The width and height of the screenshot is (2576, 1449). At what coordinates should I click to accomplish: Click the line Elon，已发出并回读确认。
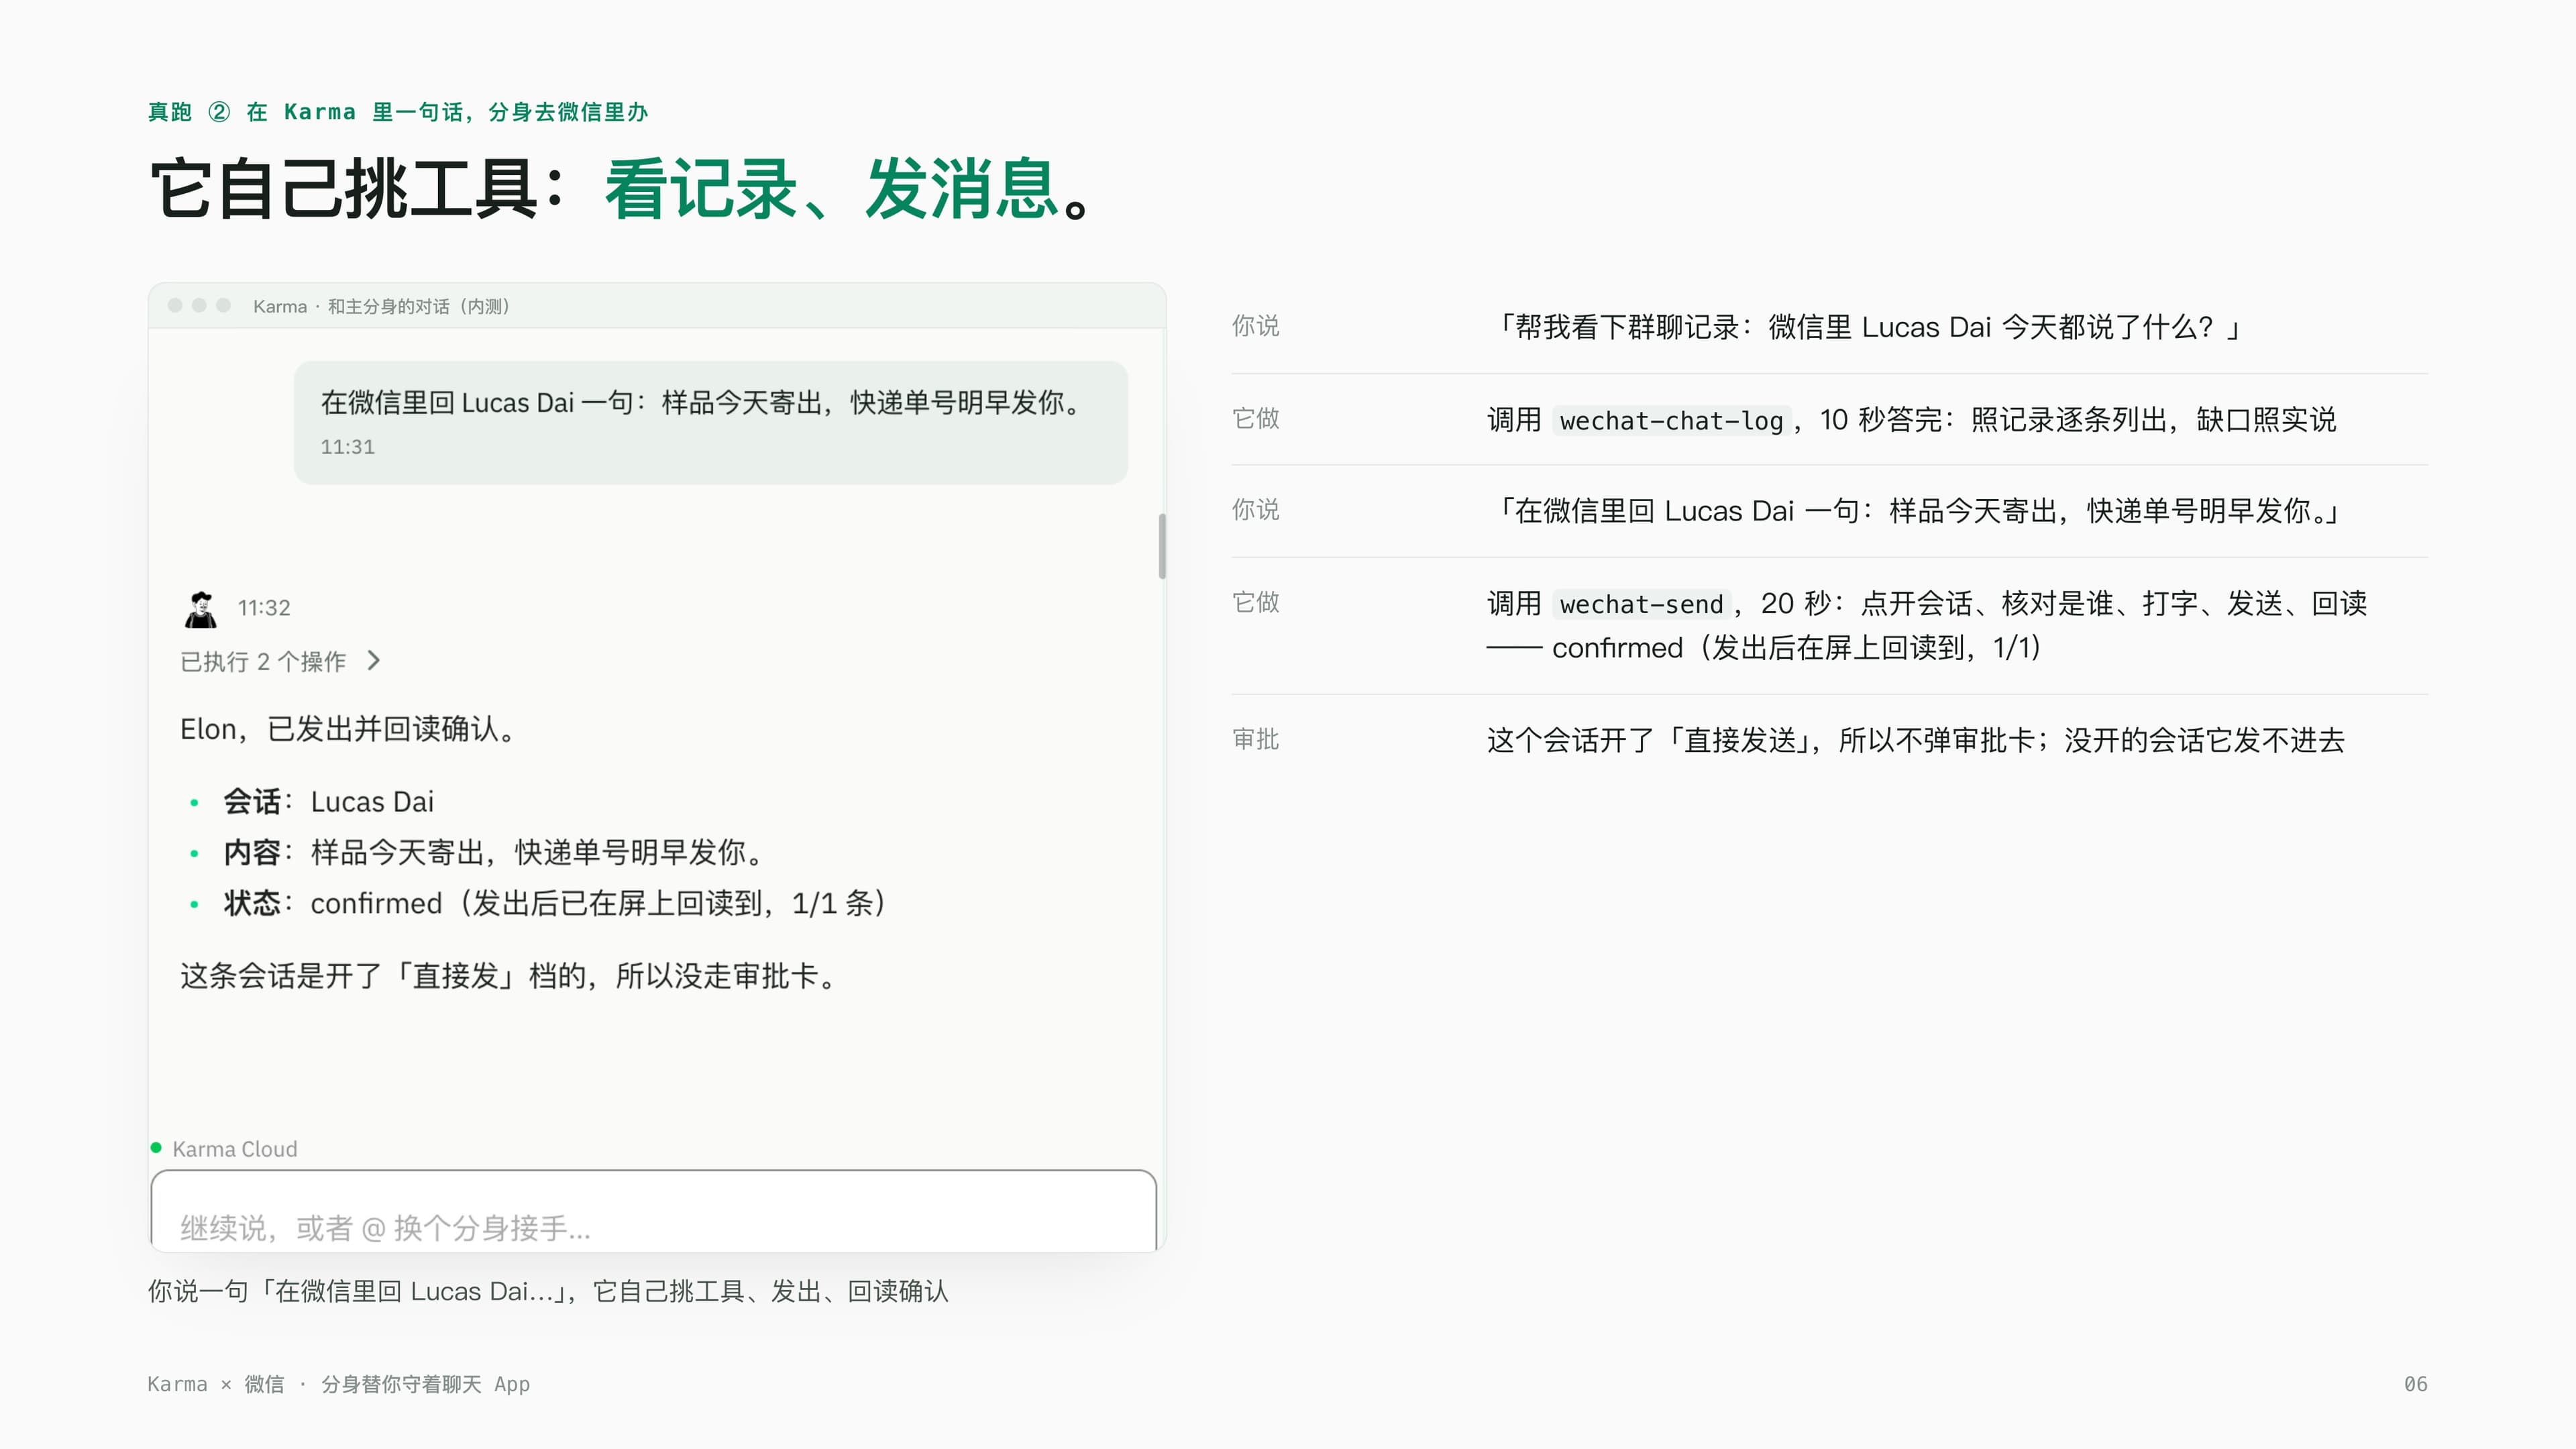(x=349, y=729)
